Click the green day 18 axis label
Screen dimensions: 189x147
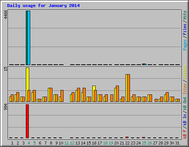tap(105, 143)
